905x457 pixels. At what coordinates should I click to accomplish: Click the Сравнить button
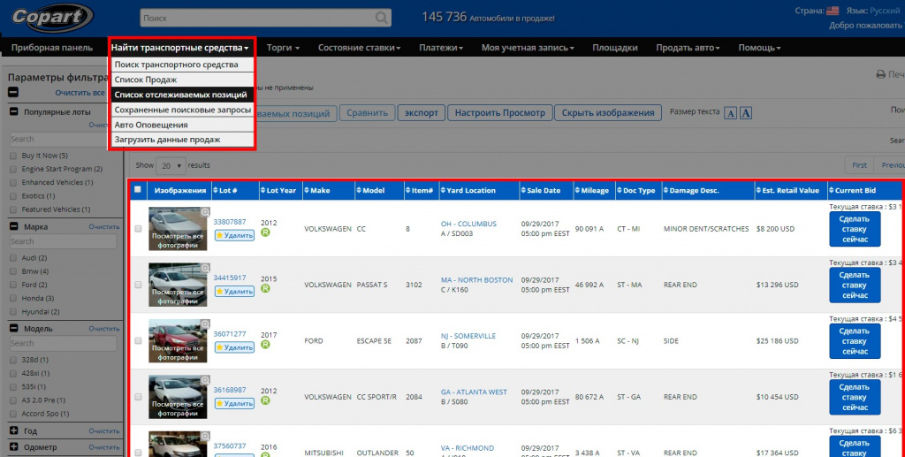(367, 113)
